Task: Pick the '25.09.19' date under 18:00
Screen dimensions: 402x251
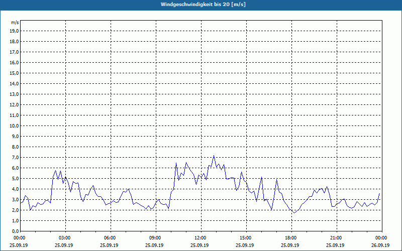Action: pyautogui.click(x=290, y=245)
